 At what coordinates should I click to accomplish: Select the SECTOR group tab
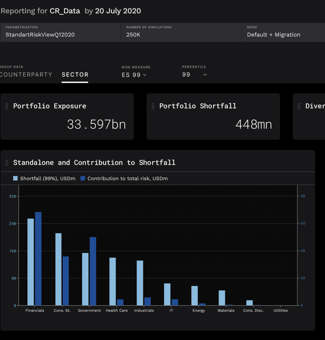click(x=75, y=75)
